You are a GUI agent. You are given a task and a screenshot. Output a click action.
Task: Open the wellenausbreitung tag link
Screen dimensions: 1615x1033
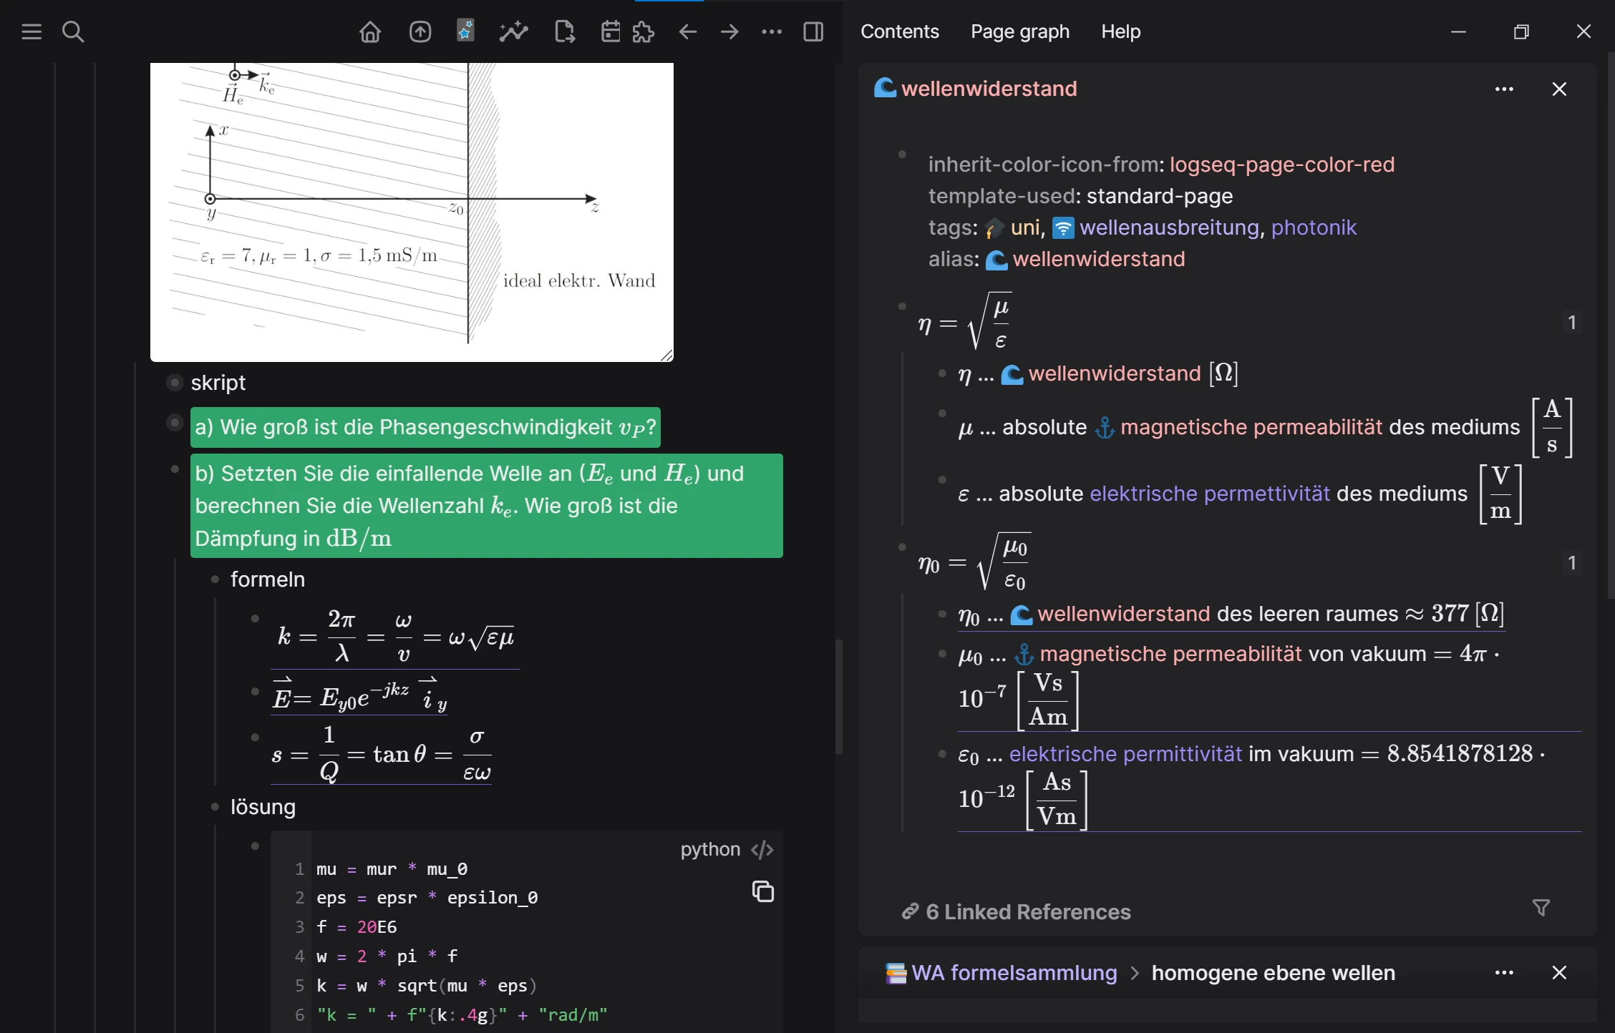pyautogui.click(x=1169, y=227)
